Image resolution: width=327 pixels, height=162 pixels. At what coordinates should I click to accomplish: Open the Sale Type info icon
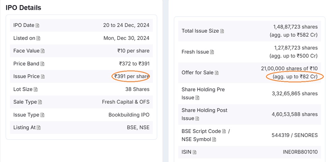(40, 102)
